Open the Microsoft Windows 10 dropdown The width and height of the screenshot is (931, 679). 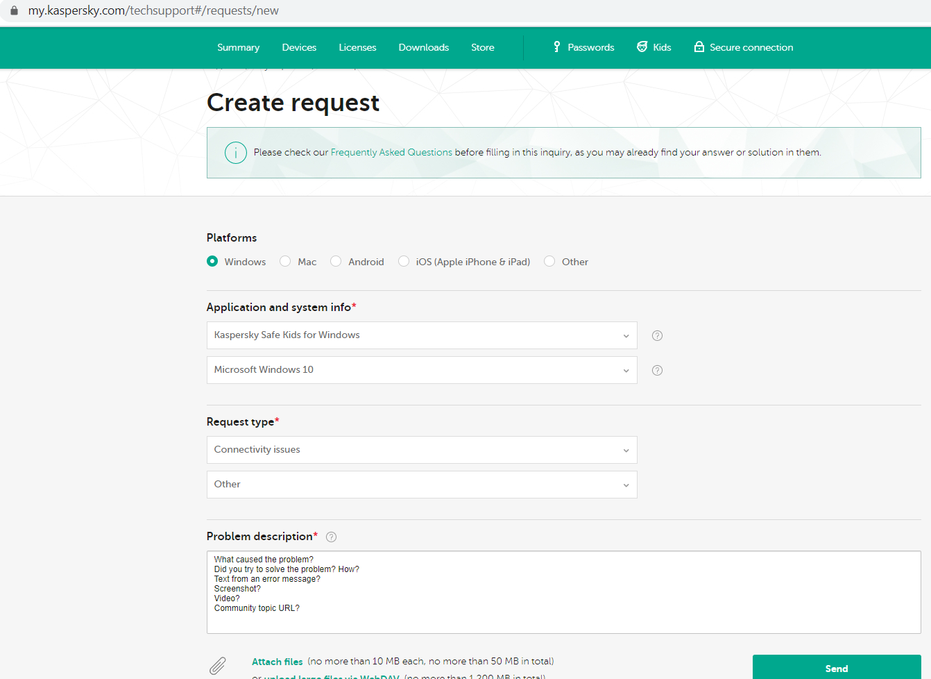[x=422, y=370]
